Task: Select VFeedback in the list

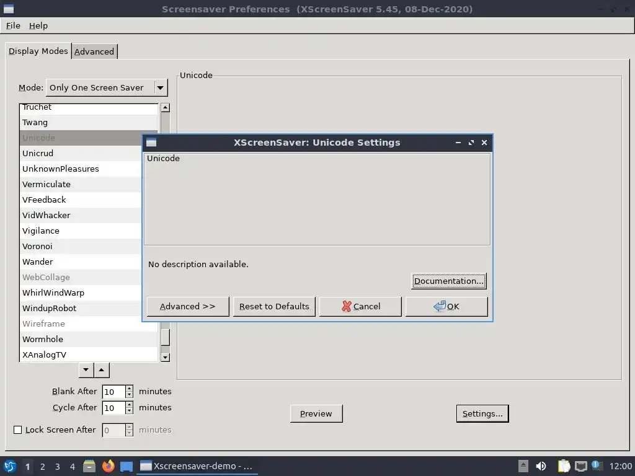Action: 81,200
